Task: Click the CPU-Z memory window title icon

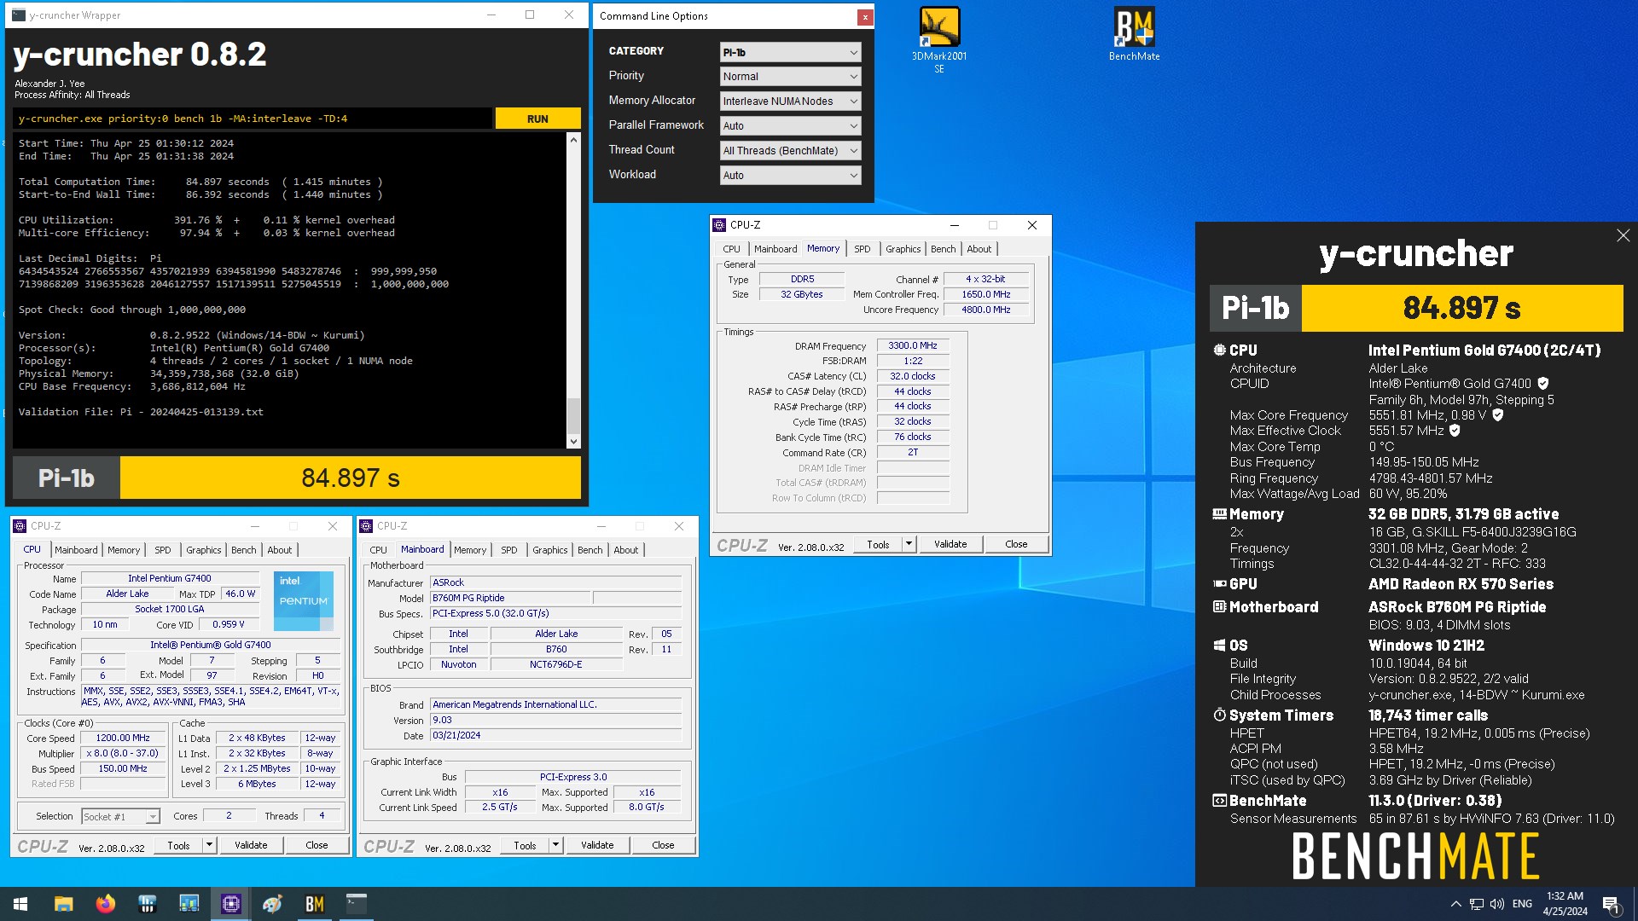Action: tap(720, 225)
